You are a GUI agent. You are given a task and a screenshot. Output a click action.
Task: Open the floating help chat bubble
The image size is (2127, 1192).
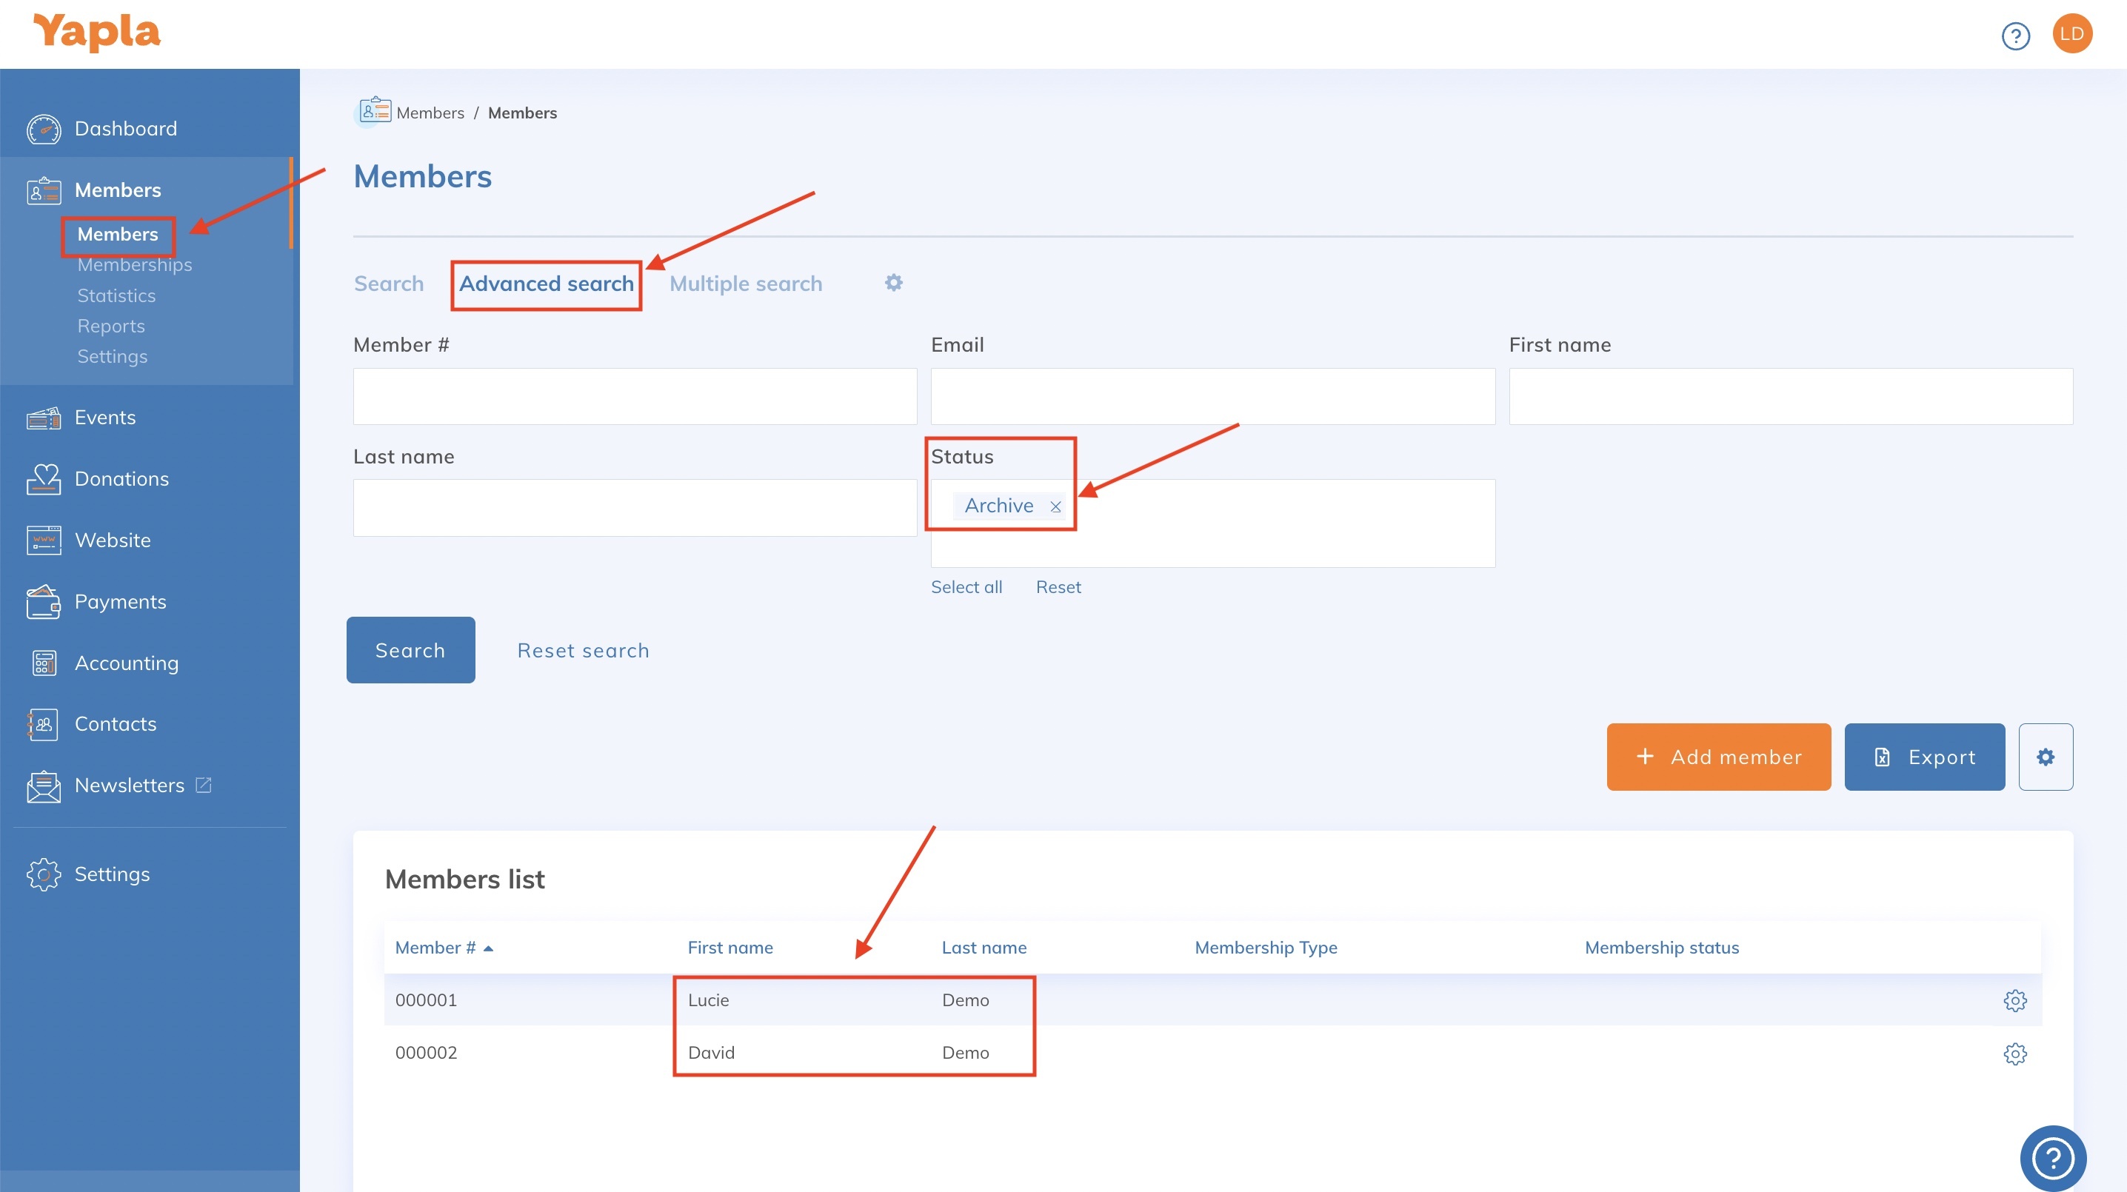(x=2053, y=1157)
